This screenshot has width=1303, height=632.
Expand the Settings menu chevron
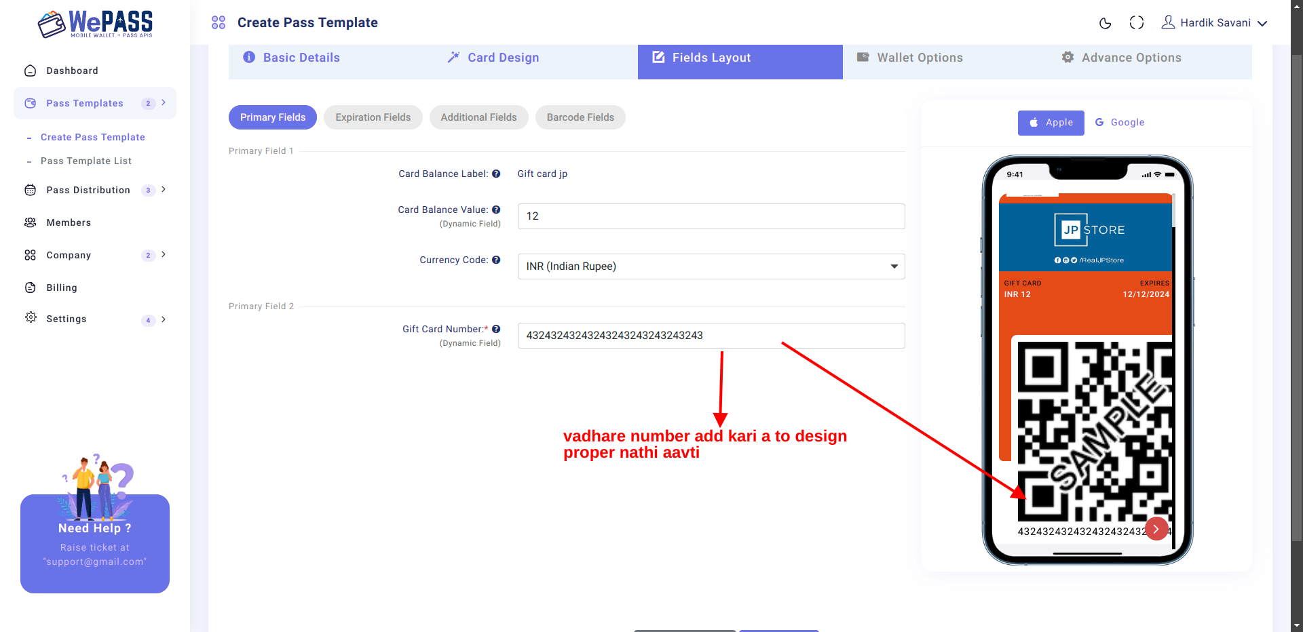(x=164, y=319)
